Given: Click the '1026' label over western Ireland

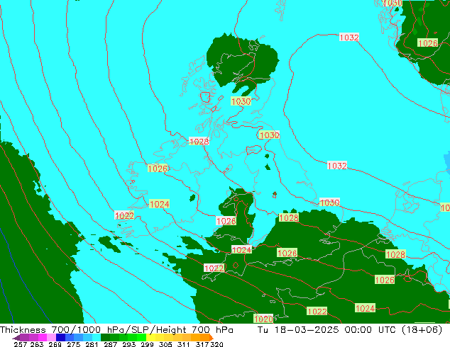Looking at the screenshot, I should click(158, 169).
